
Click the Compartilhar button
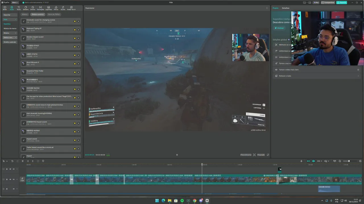(x=328, y=2)
